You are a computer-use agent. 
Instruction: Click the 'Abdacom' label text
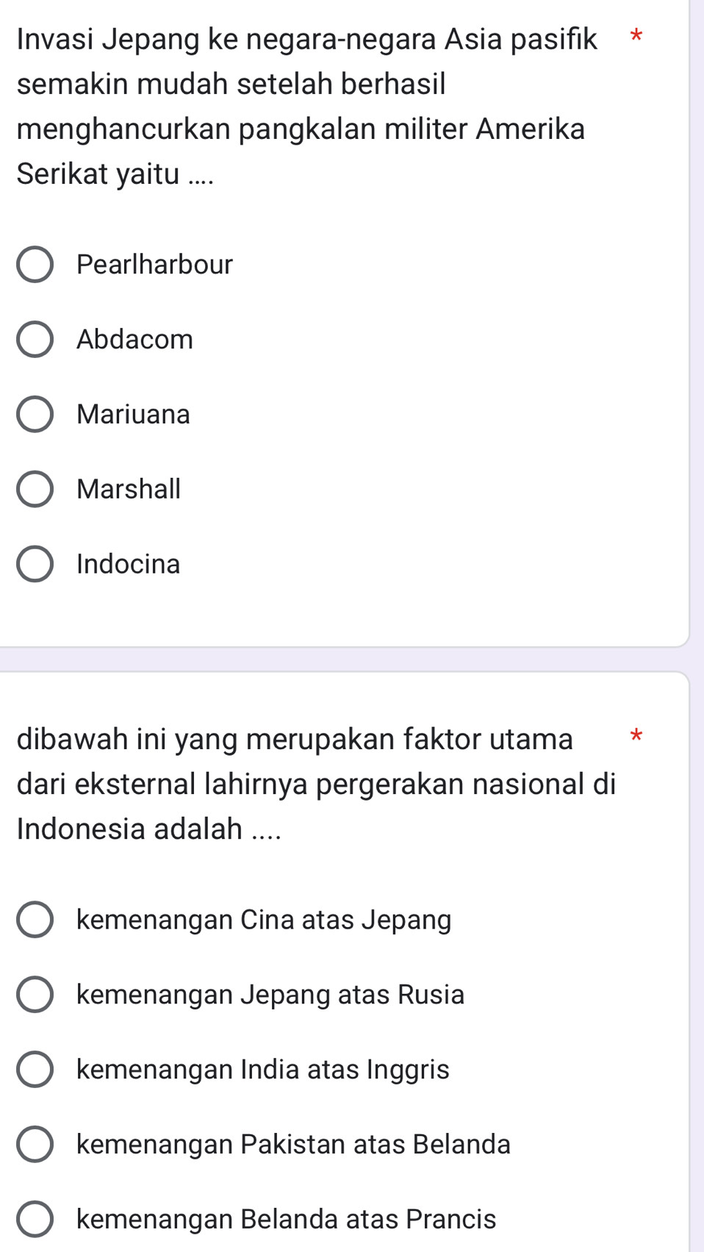click(134, 340)
